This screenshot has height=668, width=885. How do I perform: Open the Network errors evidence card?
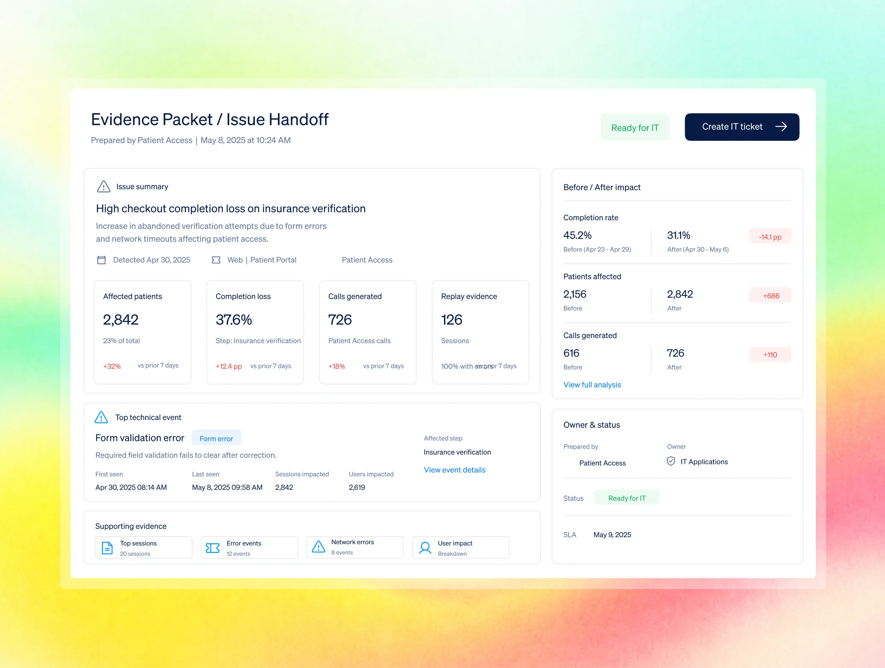(x=355, y=548)
